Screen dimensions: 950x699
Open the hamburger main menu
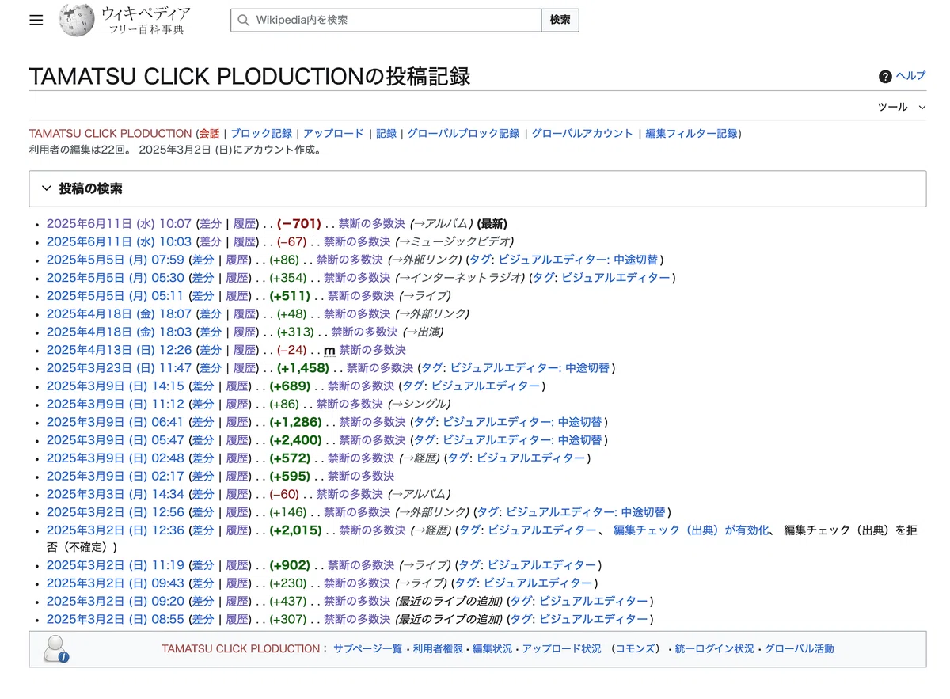pos(36,20)
